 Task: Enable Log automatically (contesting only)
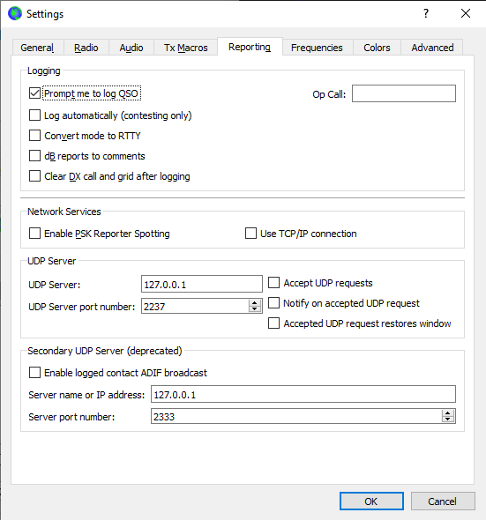coord(35,115)
